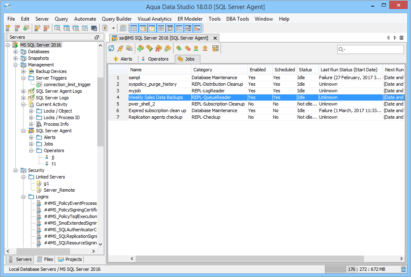
Task: Click the previous tab left arrow icon
Action: click(x=388, y=38)
